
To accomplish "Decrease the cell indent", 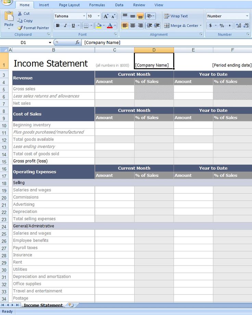I will (149, 26).
